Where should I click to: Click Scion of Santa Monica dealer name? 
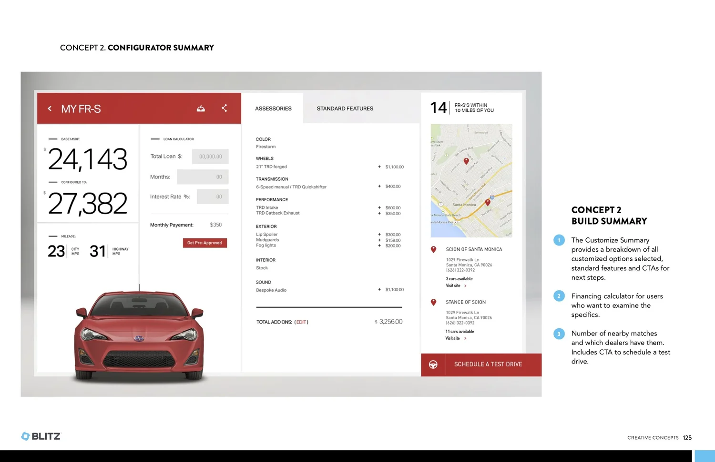point(474,249)
